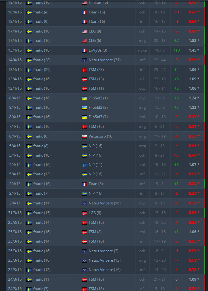Viewport: 208px width, 291px height.
Task: Click the Norwegian flag beside LGB
Action: pos(84,213)
